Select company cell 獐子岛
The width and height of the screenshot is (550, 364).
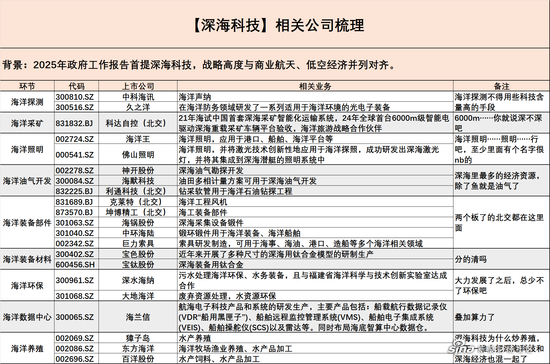tap(138, 338)
